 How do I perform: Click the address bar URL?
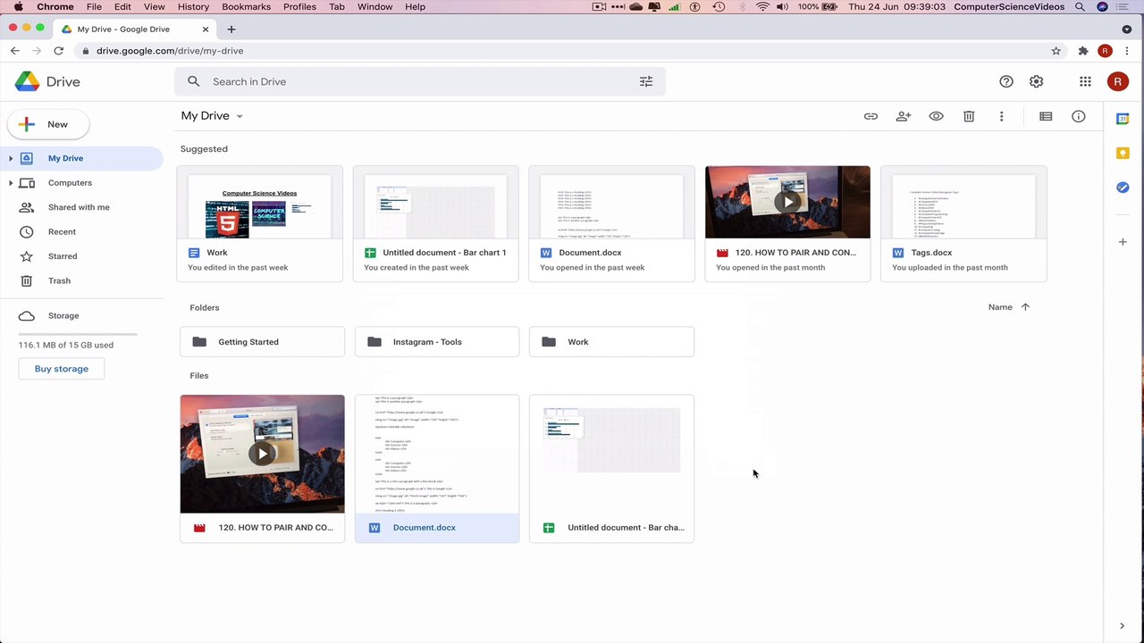(170, 51)
